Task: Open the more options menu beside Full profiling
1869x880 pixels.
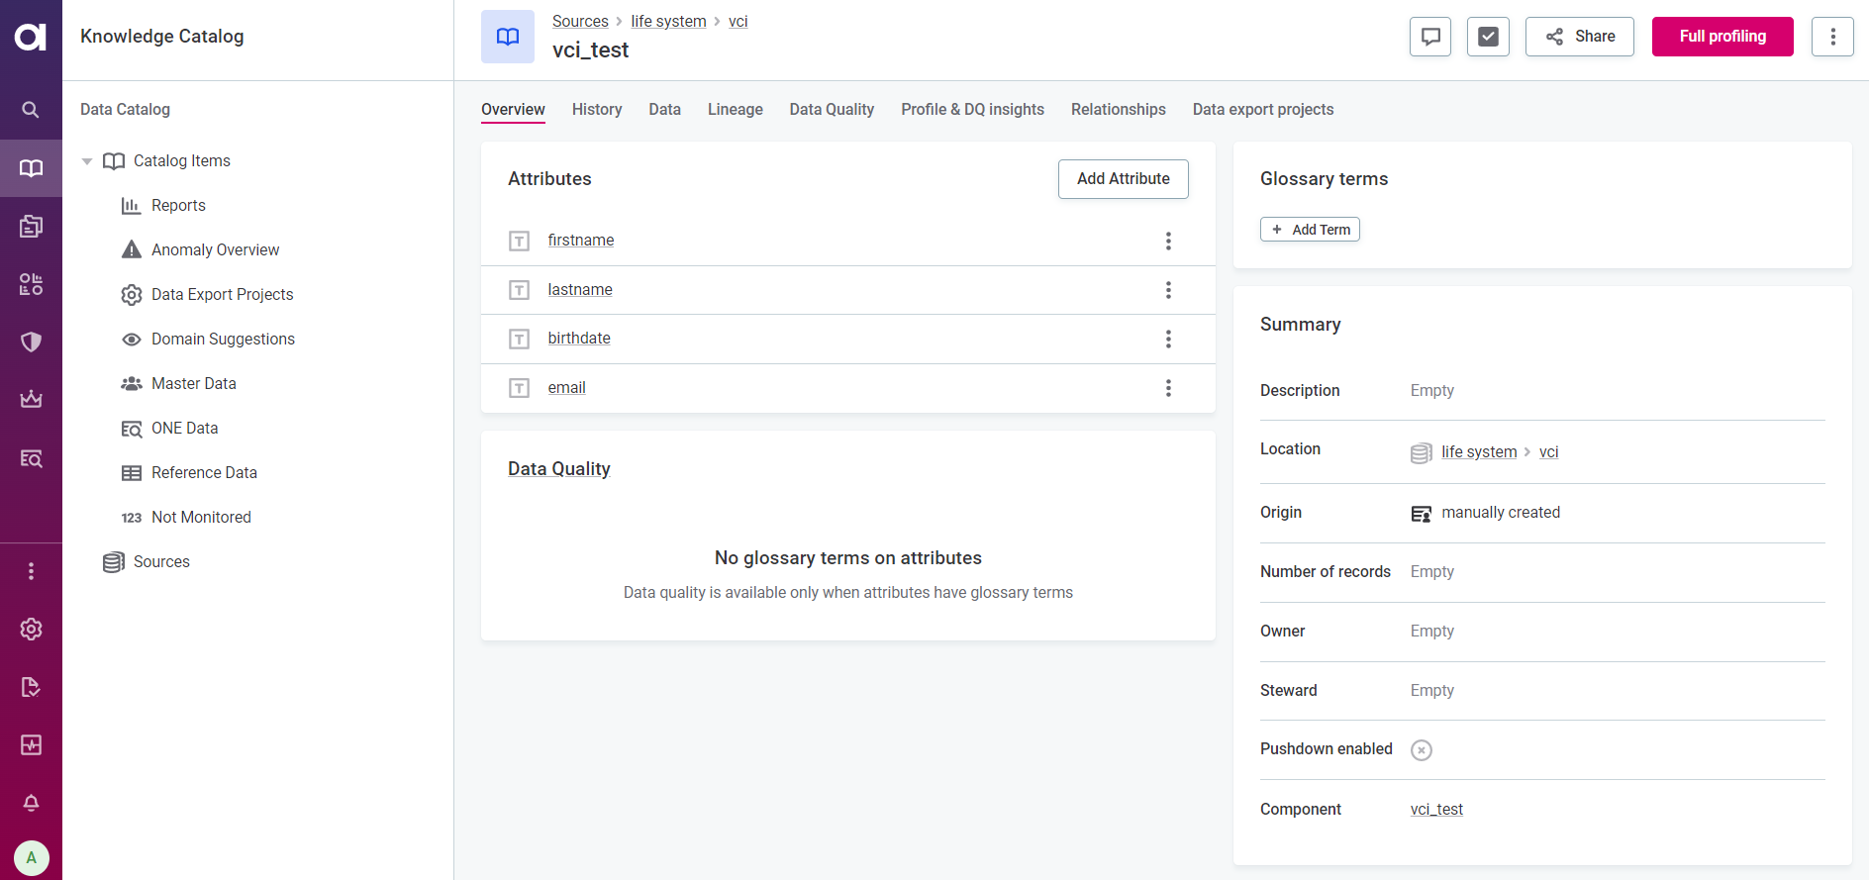Action: point(1831,37)
